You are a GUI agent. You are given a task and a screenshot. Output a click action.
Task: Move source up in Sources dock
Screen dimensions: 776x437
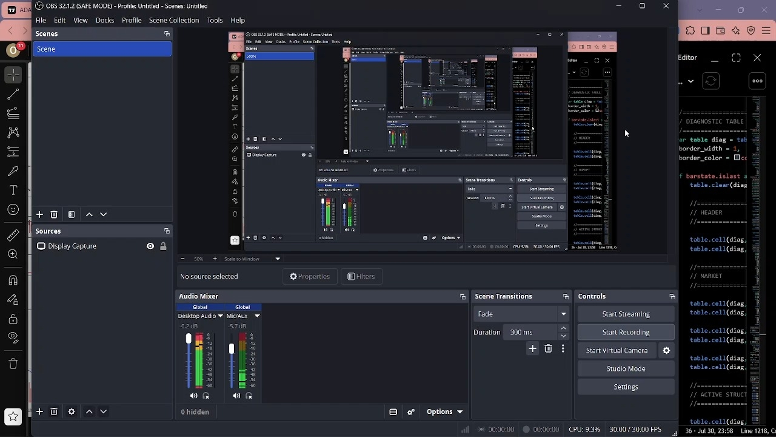pyautogui.click(x=89, y=412)
